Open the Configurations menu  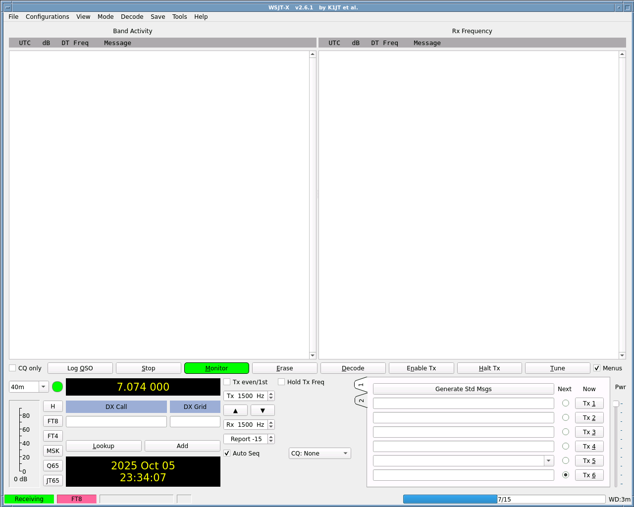[x=47, y=16]
